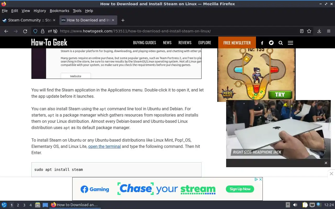Open the system start menu icon
This screenshot has width=335, height=209.
click(4, 205)
